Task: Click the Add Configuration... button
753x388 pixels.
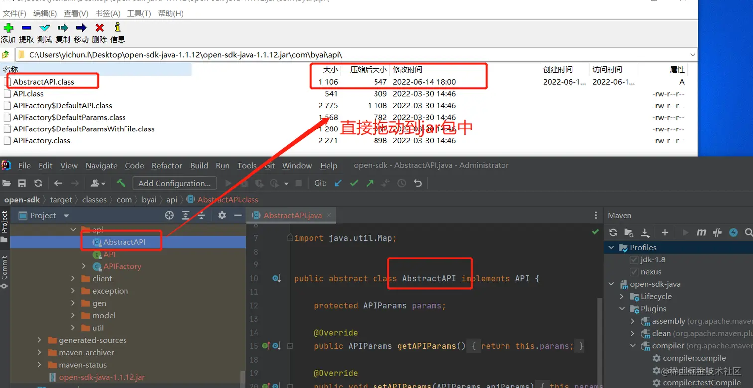Action: (175, 183)
